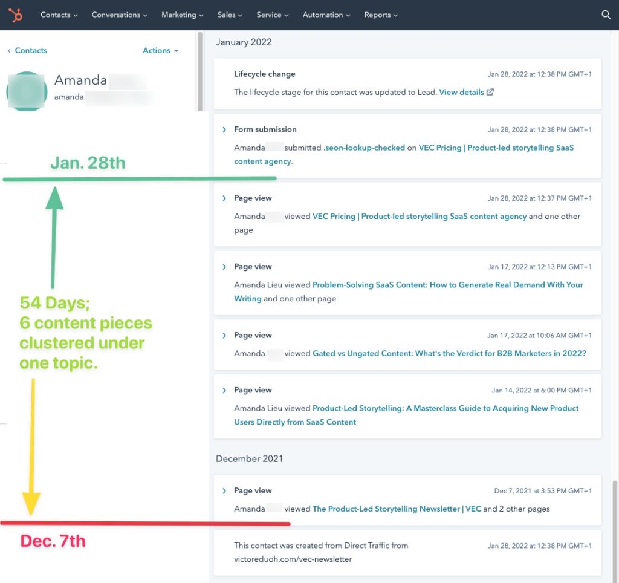Expand the Page view from Jan 17 10:06 AM
Image resolution: width=619 pixels, height=583 pixels.
[224, 335]
